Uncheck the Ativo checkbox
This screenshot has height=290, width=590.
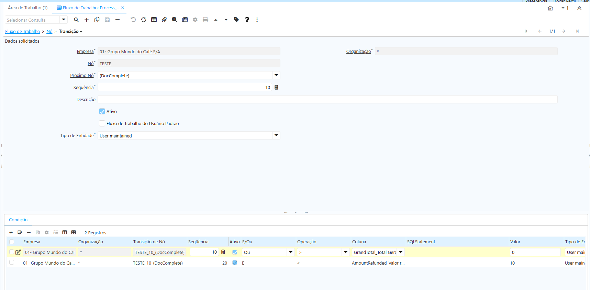[102, 111]
